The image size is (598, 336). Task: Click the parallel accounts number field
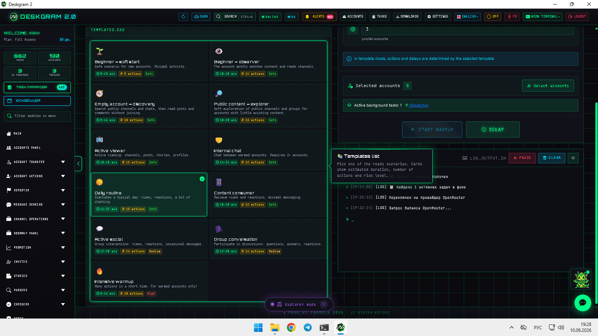coord(468,30)
